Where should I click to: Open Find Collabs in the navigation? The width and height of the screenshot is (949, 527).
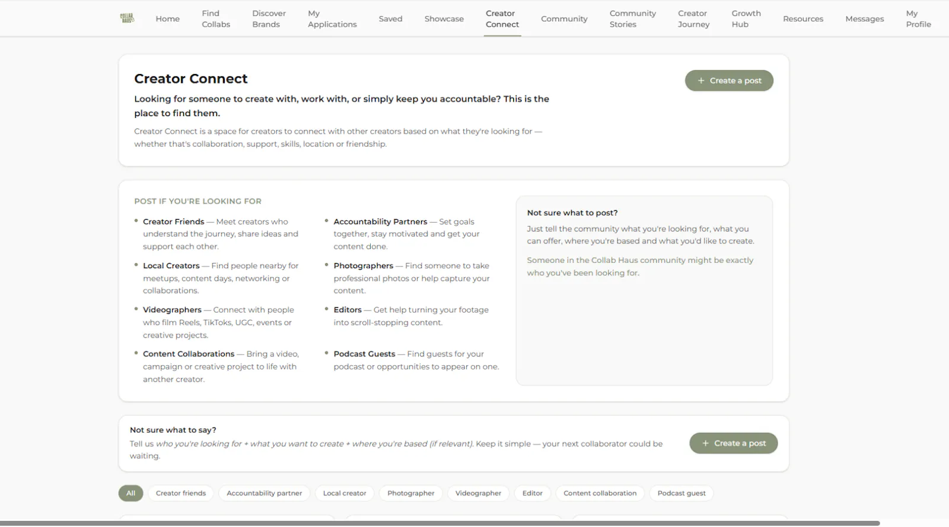[216, 19]
